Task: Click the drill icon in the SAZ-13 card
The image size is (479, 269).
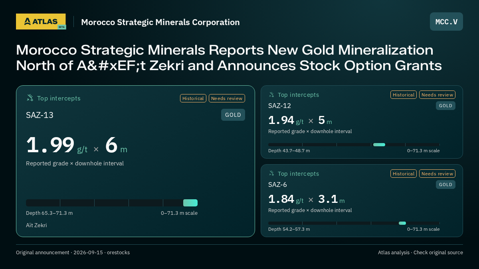Action: 30,98
